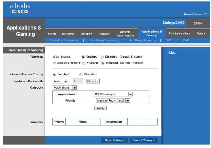Viewport: 211px width, 148px height.
Task: Click Cancel Changes button
Action: click(x=144, y=140)
